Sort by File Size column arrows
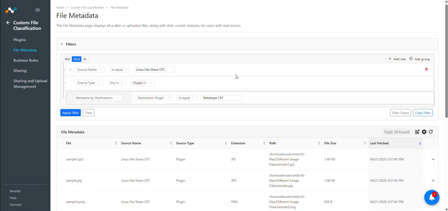The height and width of the screenshot is (211, 448). tap(365, 143)
